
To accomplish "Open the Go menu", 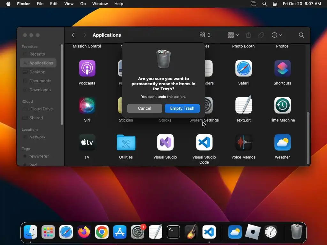I will coord(83,4).
